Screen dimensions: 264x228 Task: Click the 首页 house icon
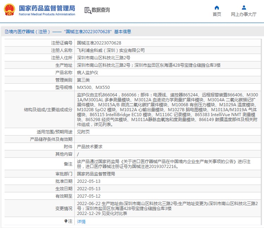[x=217, y=7]
